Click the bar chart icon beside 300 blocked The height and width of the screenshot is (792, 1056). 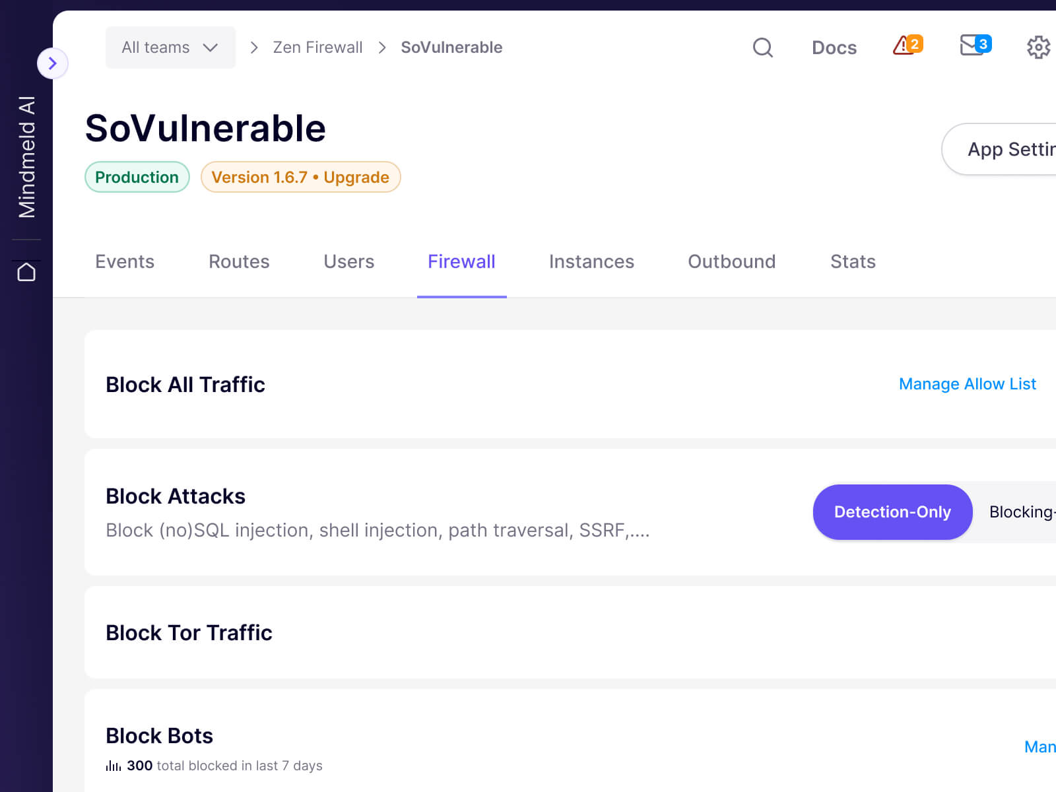tap(114, 766)
